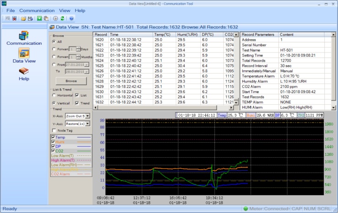Select the Forward Months radio button
The height and width of the screenshot is (213, 338).
click(x=54, y=57)
